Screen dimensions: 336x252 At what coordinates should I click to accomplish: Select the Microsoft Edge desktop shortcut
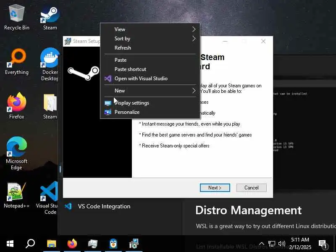pyautogui.click(x=16, y=153)
